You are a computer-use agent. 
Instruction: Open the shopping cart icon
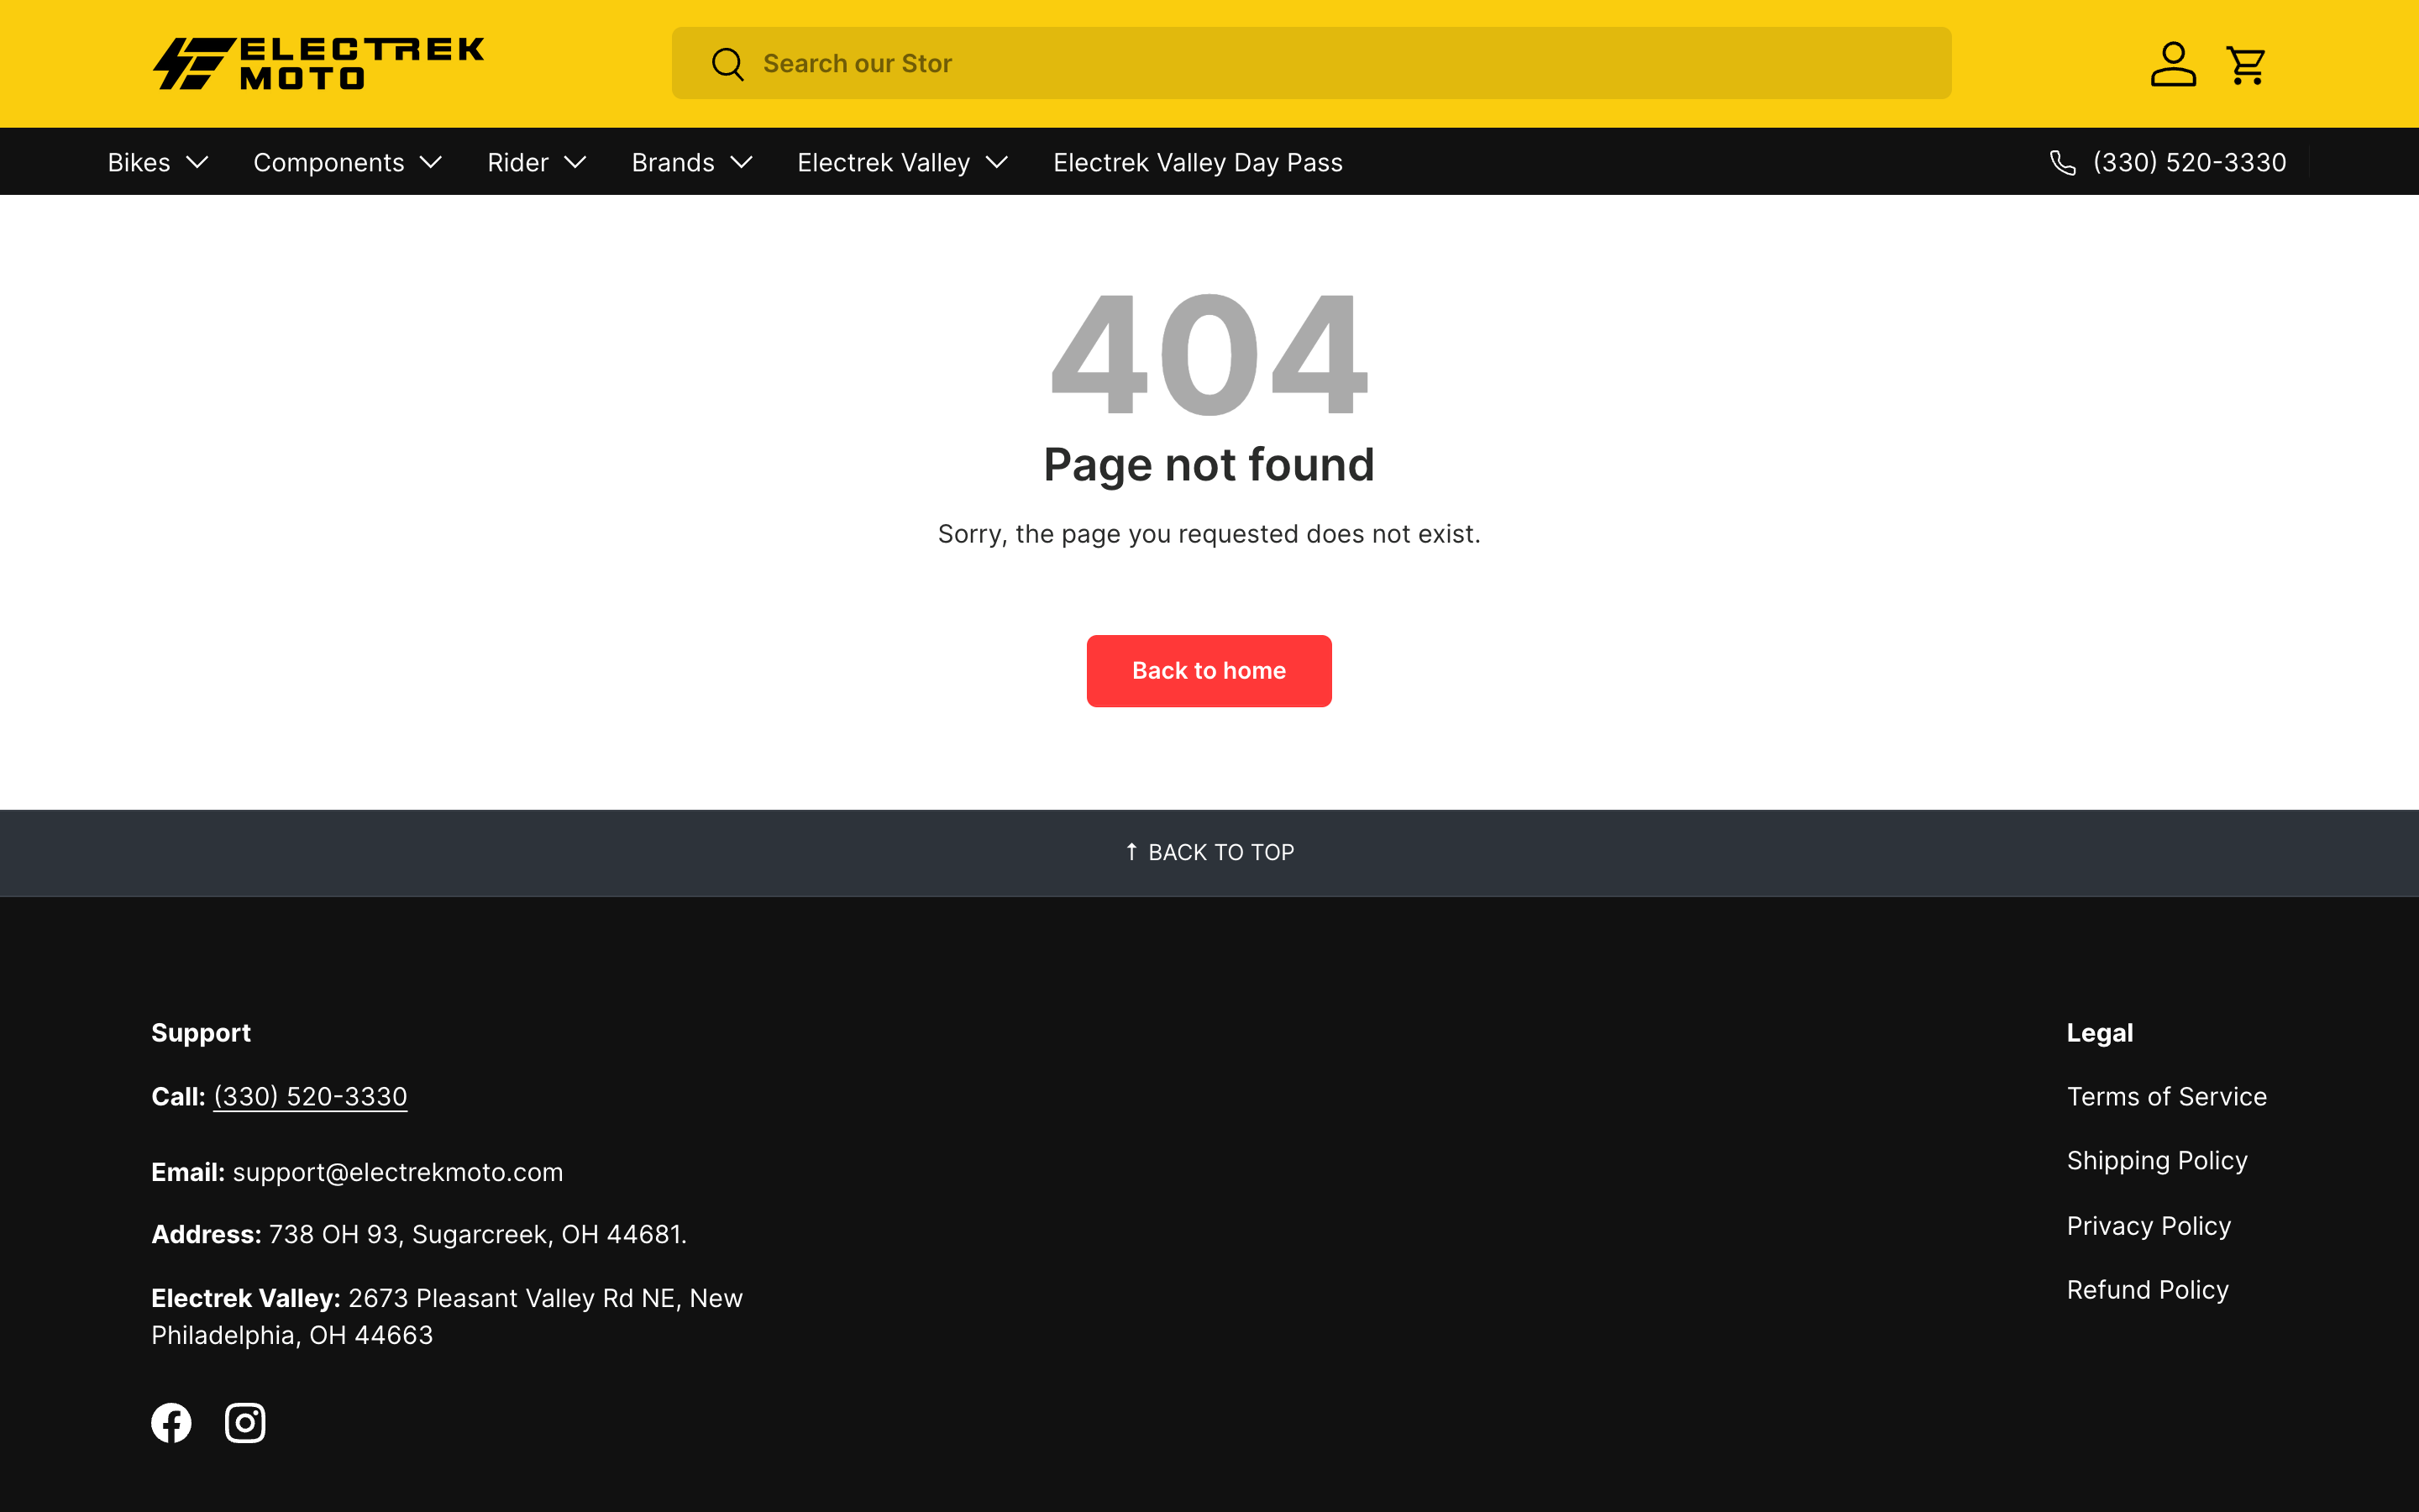(2245, 64)
